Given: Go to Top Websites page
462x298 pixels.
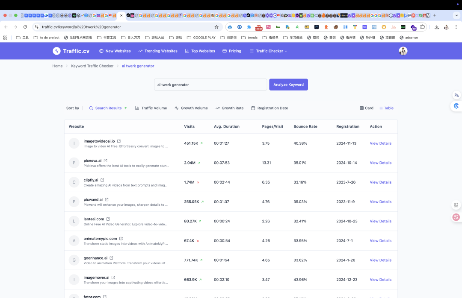Looking at the screenshot, I should click(200, 51).
